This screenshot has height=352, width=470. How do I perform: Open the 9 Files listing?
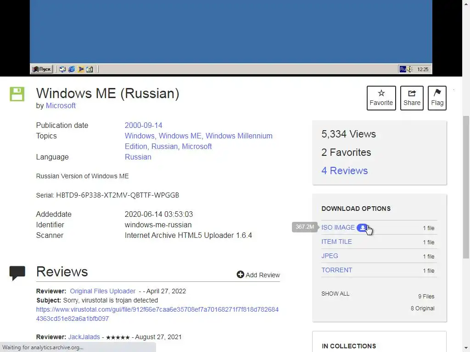tap(426, 297)
